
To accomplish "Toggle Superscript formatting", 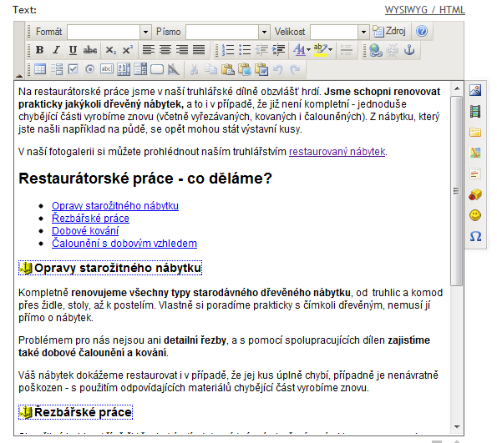I will click(128, 50).
